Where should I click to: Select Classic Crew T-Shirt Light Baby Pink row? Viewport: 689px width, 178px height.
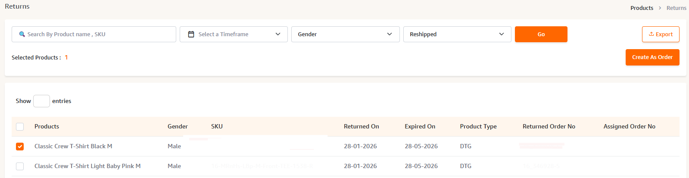(x=20, y=166)
